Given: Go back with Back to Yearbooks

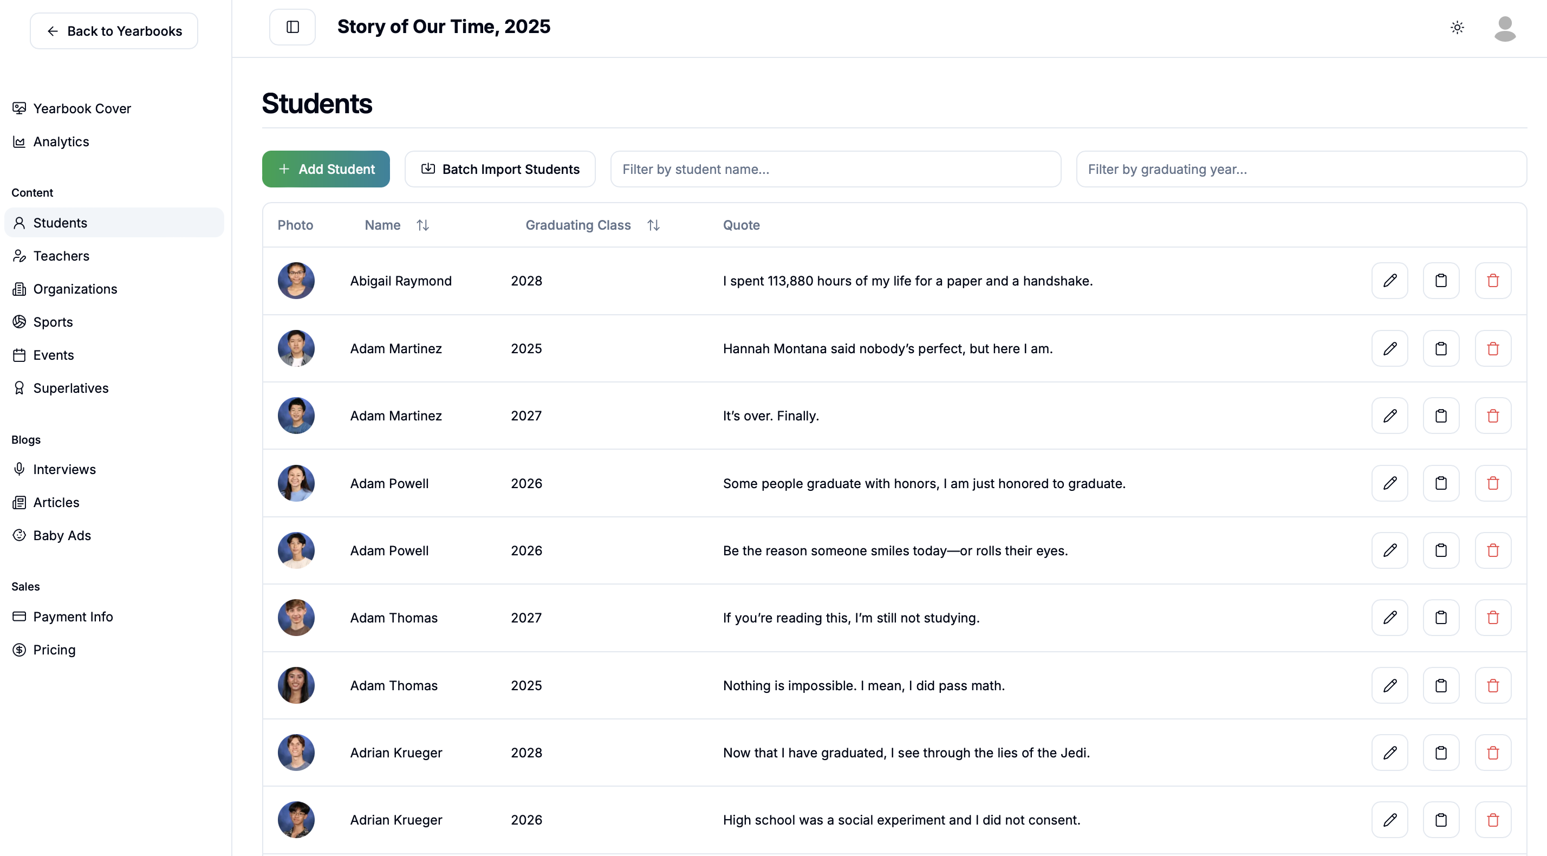Looking at the screenshot, I should click(x=114, y=31).
